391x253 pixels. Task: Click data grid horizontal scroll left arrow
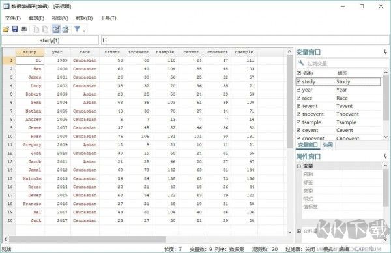click(5, 239)
